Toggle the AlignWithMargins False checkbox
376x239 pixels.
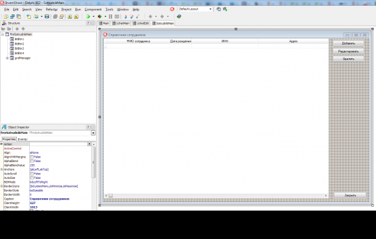click(x=32, y=157)
